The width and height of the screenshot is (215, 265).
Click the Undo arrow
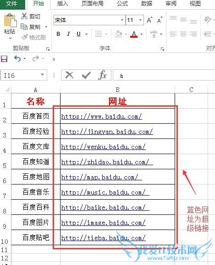(x=17, y=58)
